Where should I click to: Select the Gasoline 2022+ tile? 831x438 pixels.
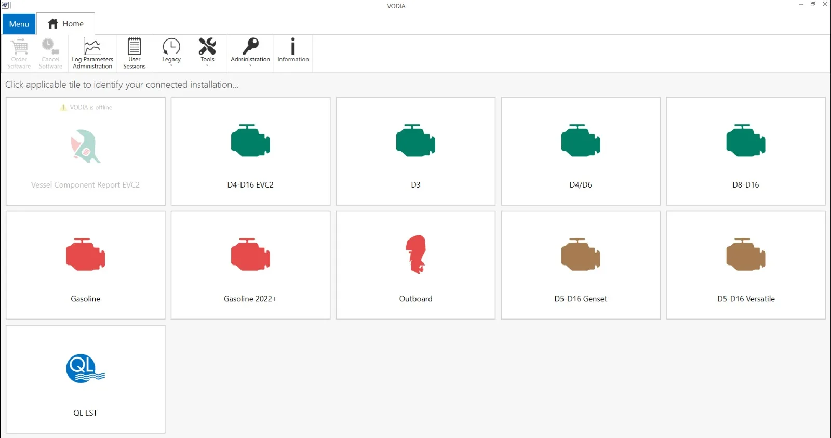(250, 265)
